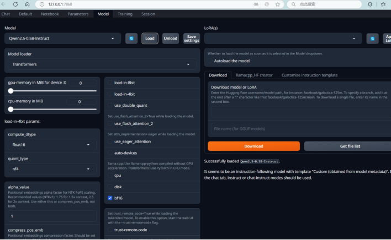Refresh the model list with blue icon
This screenshot has width=391, height=240.
(131, 39)
